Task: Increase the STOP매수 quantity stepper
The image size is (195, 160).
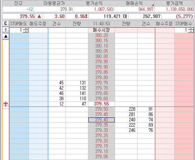Action: (x=191, y=29)
